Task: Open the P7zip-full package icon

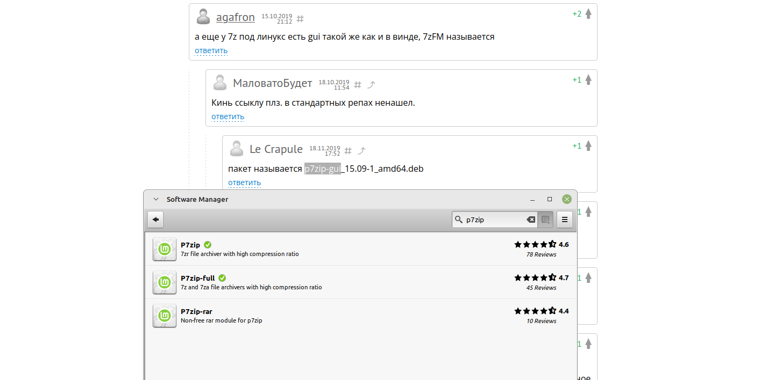Action: (165, 282)
